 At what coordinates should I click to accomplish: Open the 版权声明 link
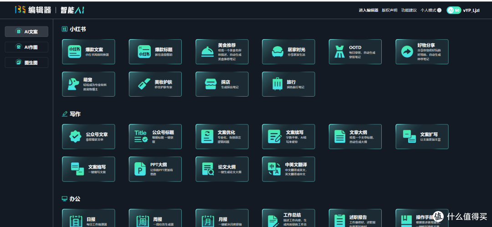[389, 10]
